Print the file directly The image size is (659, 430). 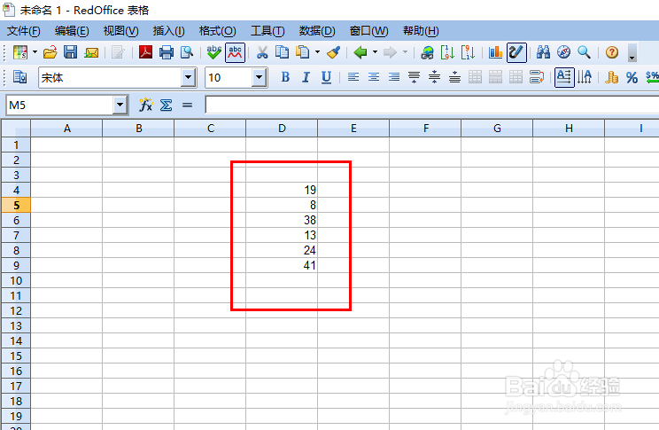(x=167, y=52)
